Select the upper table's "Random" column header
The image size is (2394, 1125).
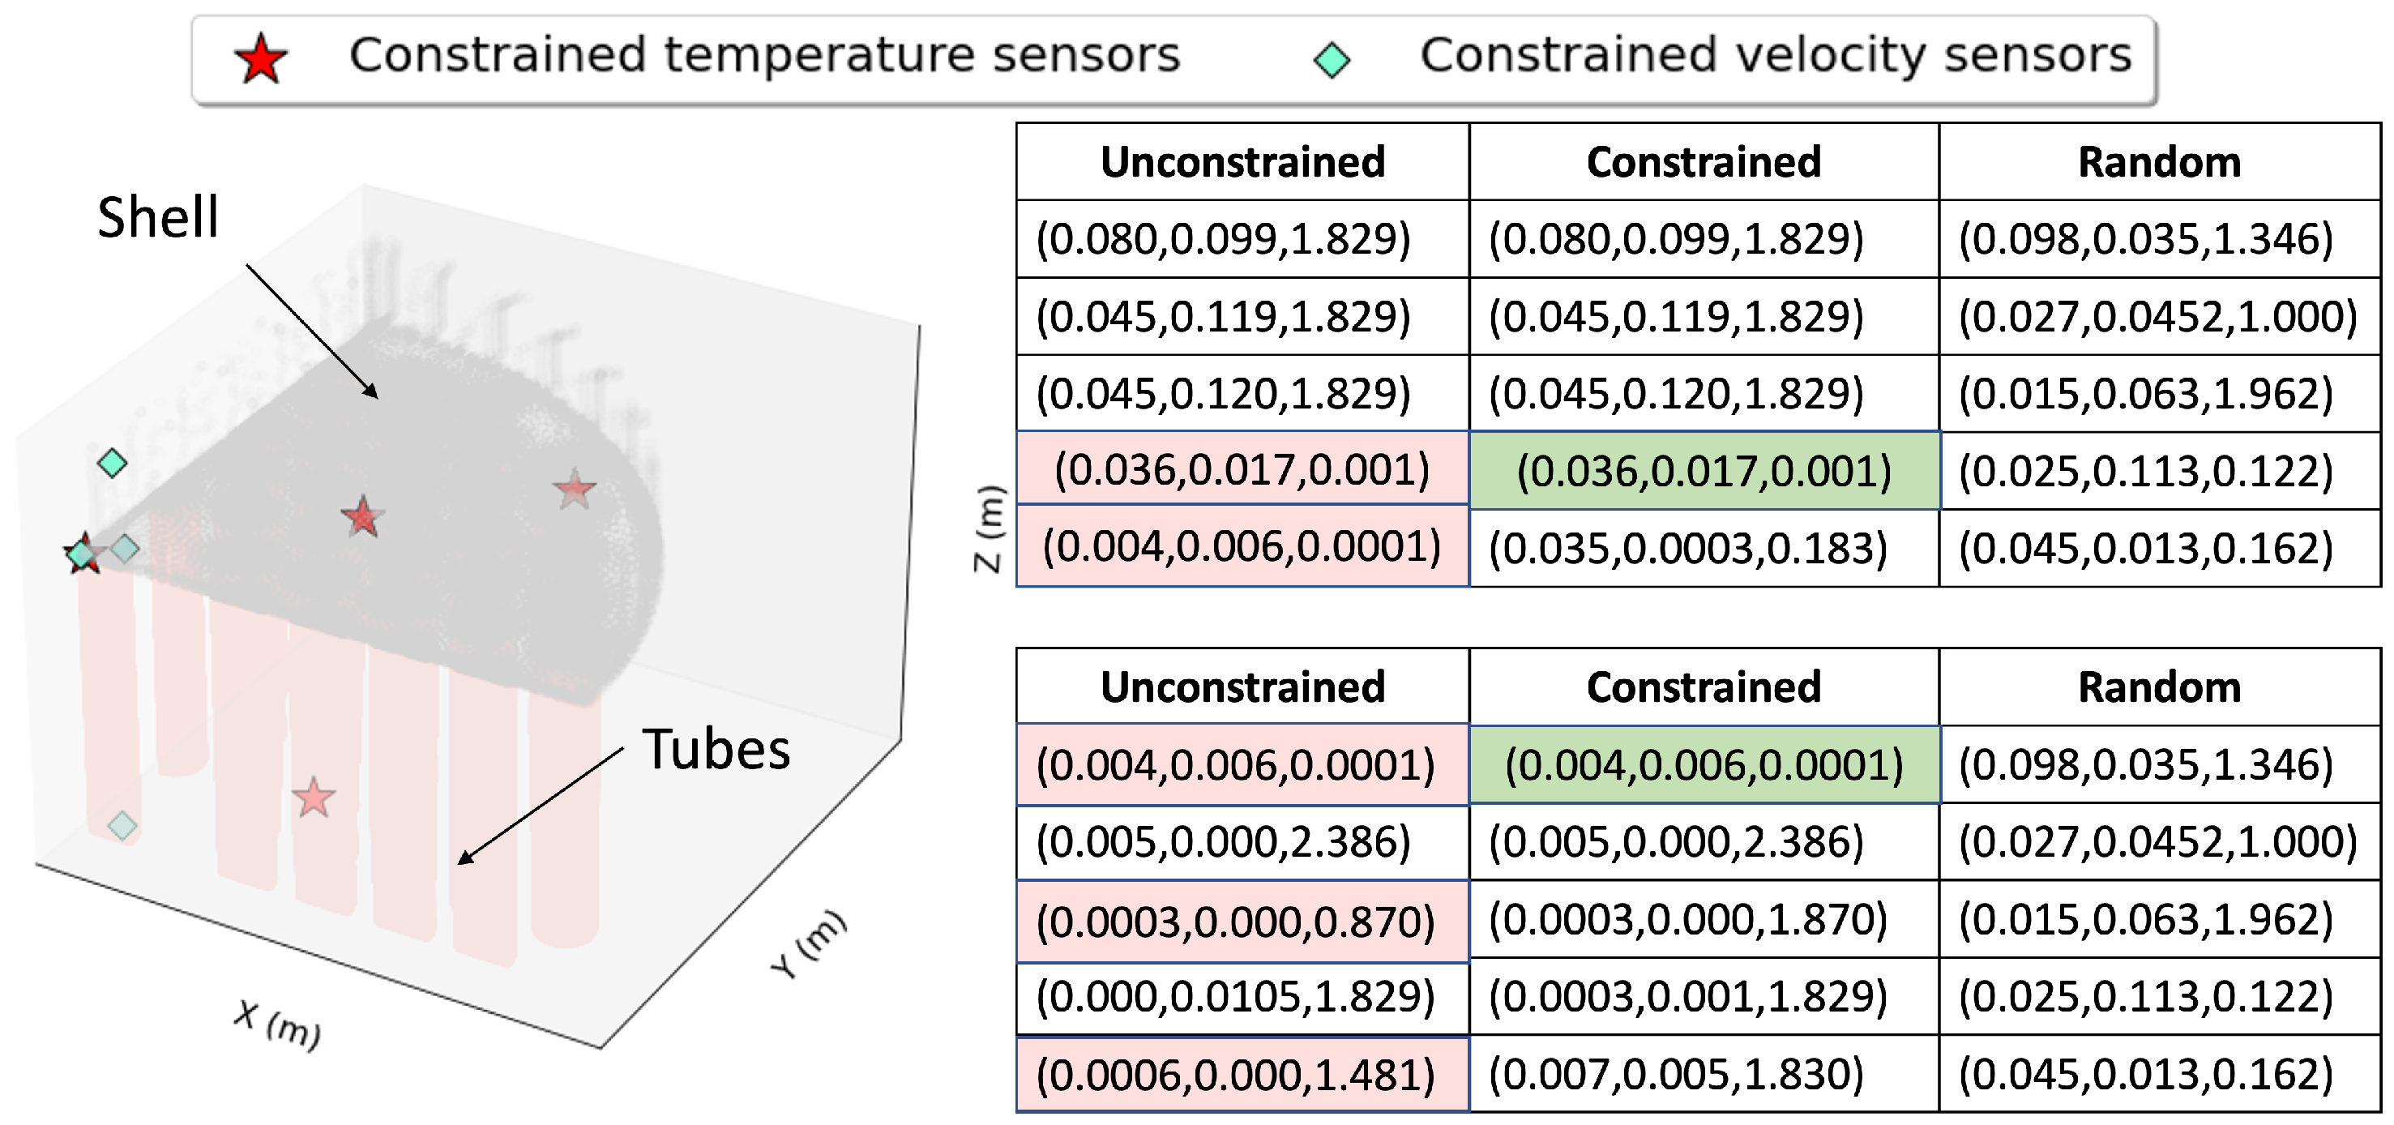tap(2159, 162)
